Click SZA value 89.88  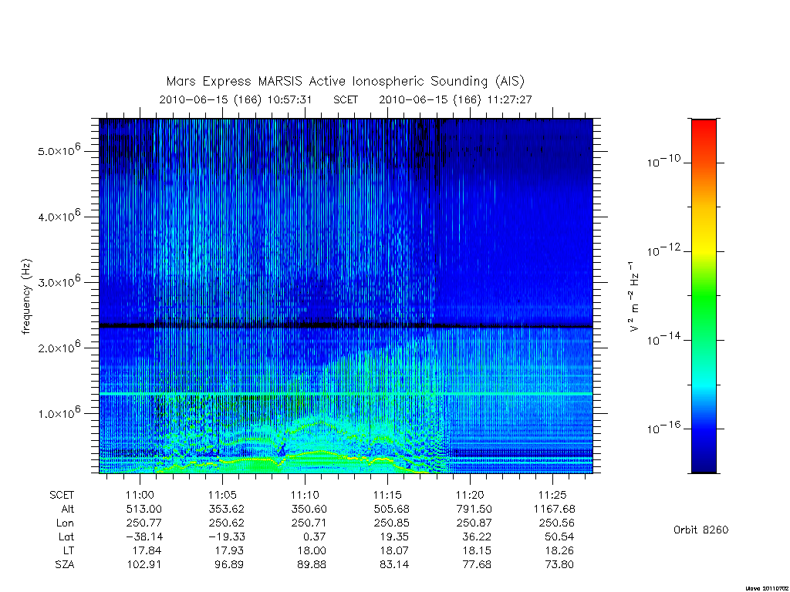(x=312, y=565)
